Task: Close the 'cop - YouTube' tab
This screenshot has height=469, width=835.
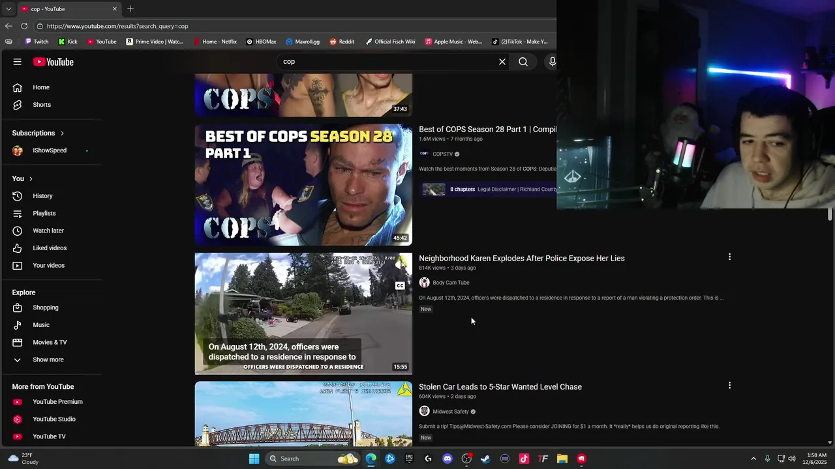Action: [115, 8]
